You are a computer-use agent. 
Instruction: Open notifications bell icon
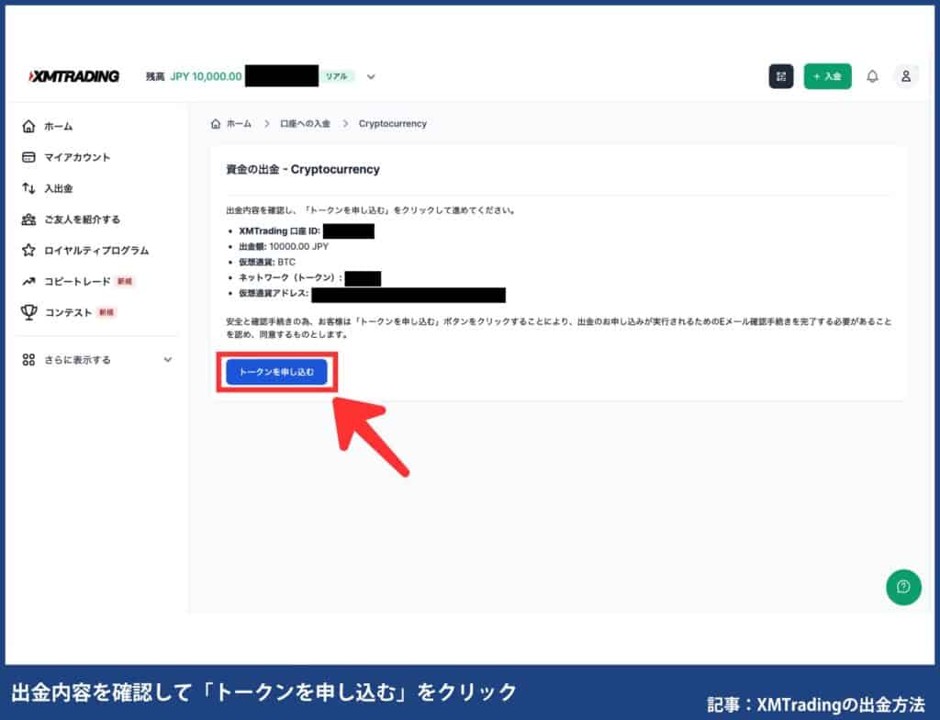click(x=872, y=76)
